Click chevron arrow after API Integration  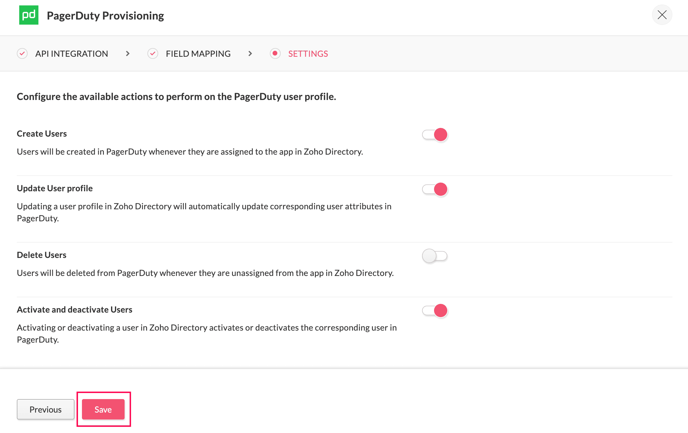(x=128, y=54)
